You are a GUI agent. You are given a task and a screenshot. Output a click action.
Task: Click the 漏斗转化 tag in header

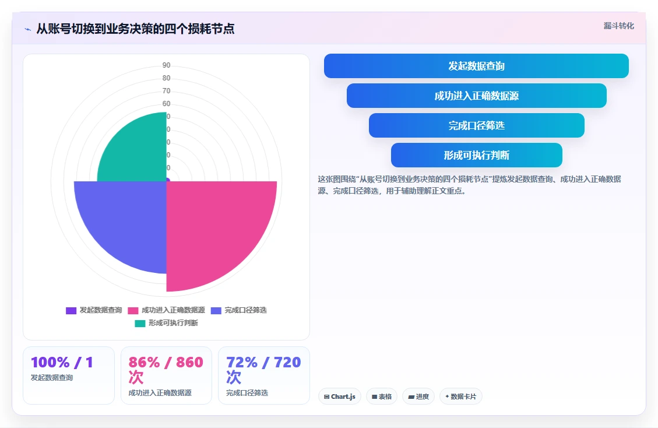618,26
